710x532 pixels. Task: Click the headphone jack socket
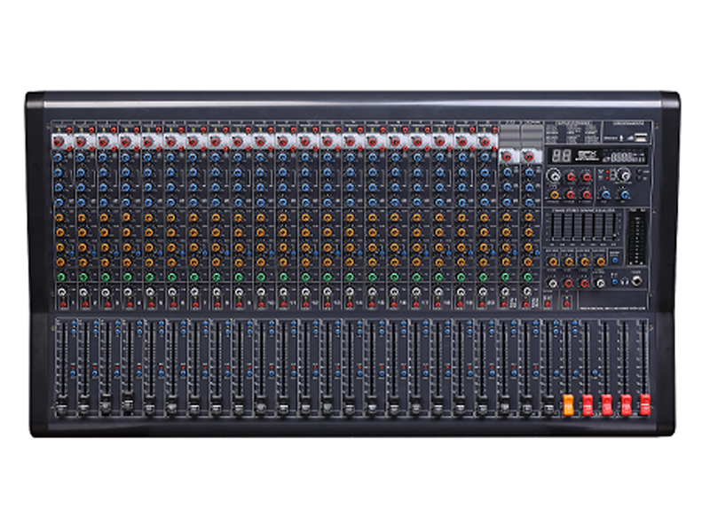[x=637, y=281]
